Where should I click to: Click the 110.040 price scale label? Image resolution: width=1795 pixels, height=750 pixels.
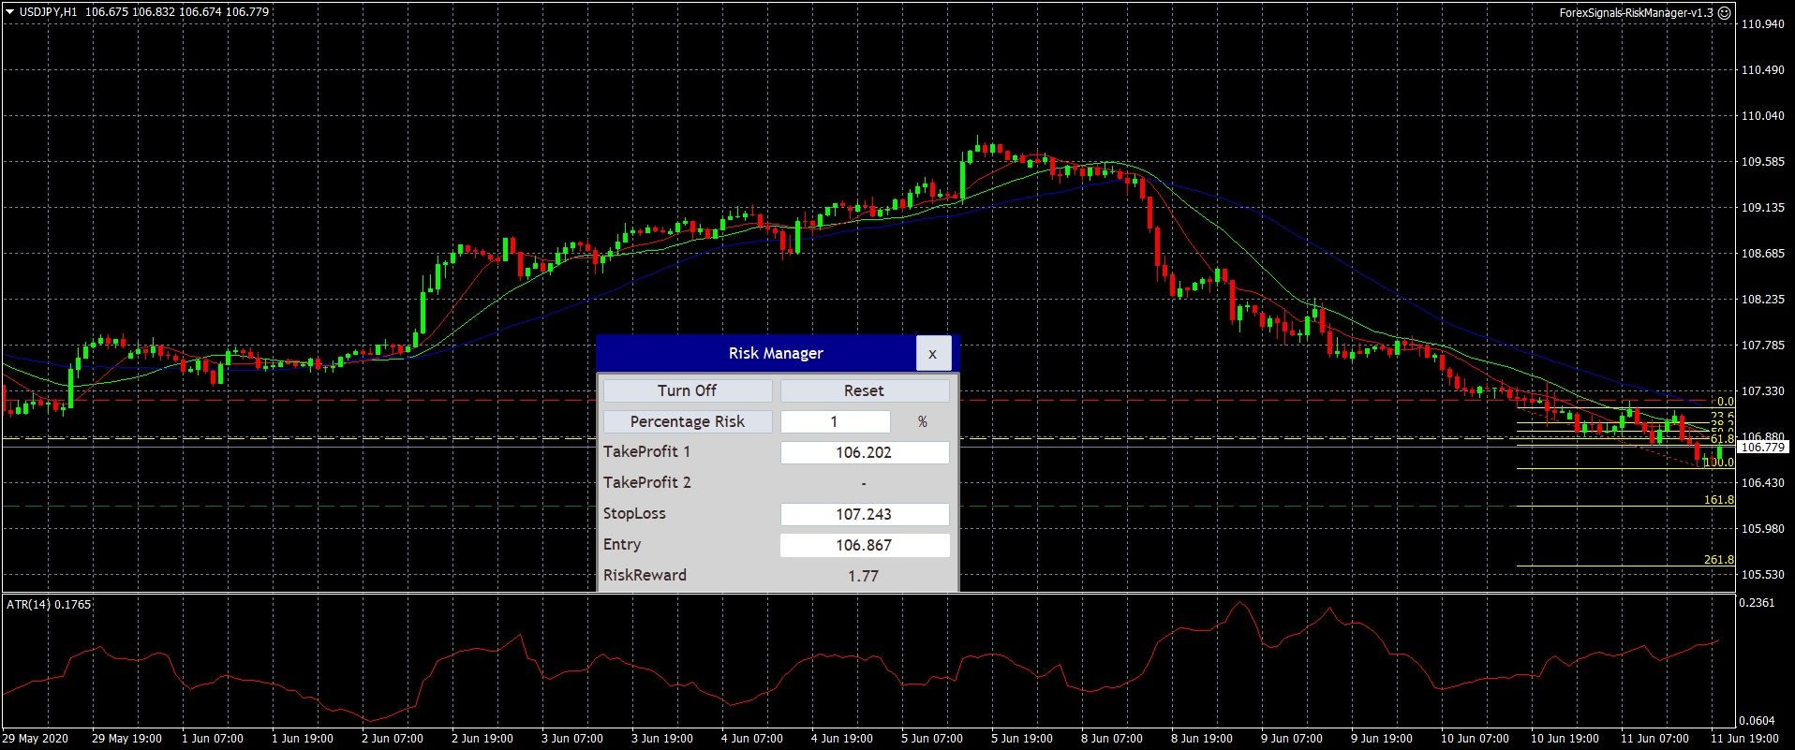point(1762,116)
